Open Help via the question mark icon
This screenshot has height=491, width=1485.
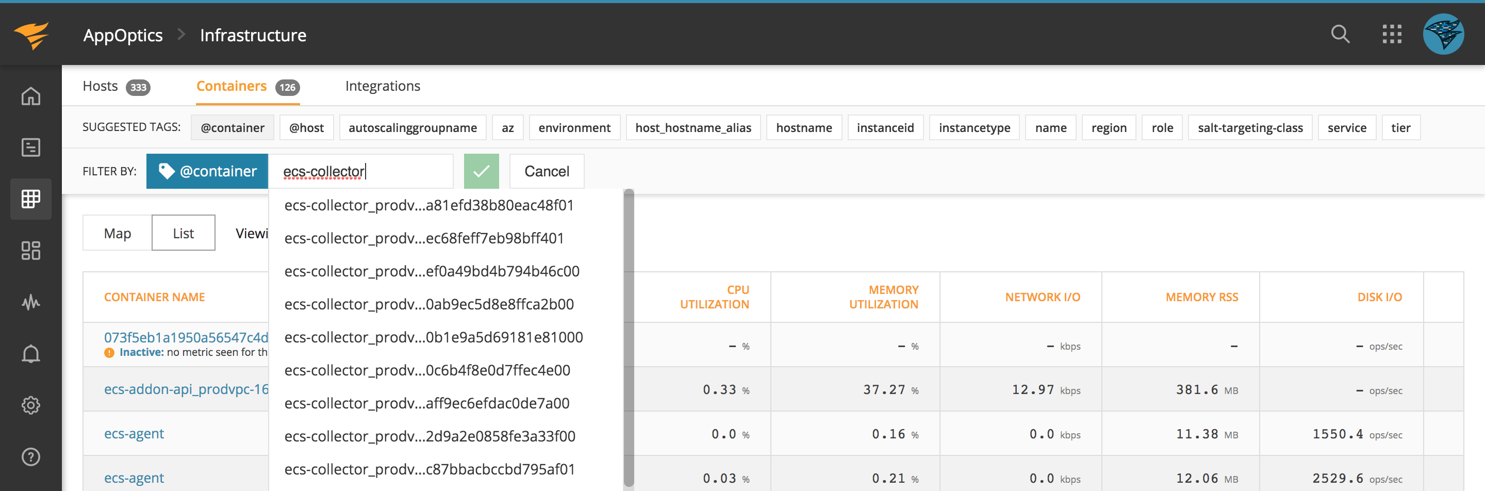point(30,456)
